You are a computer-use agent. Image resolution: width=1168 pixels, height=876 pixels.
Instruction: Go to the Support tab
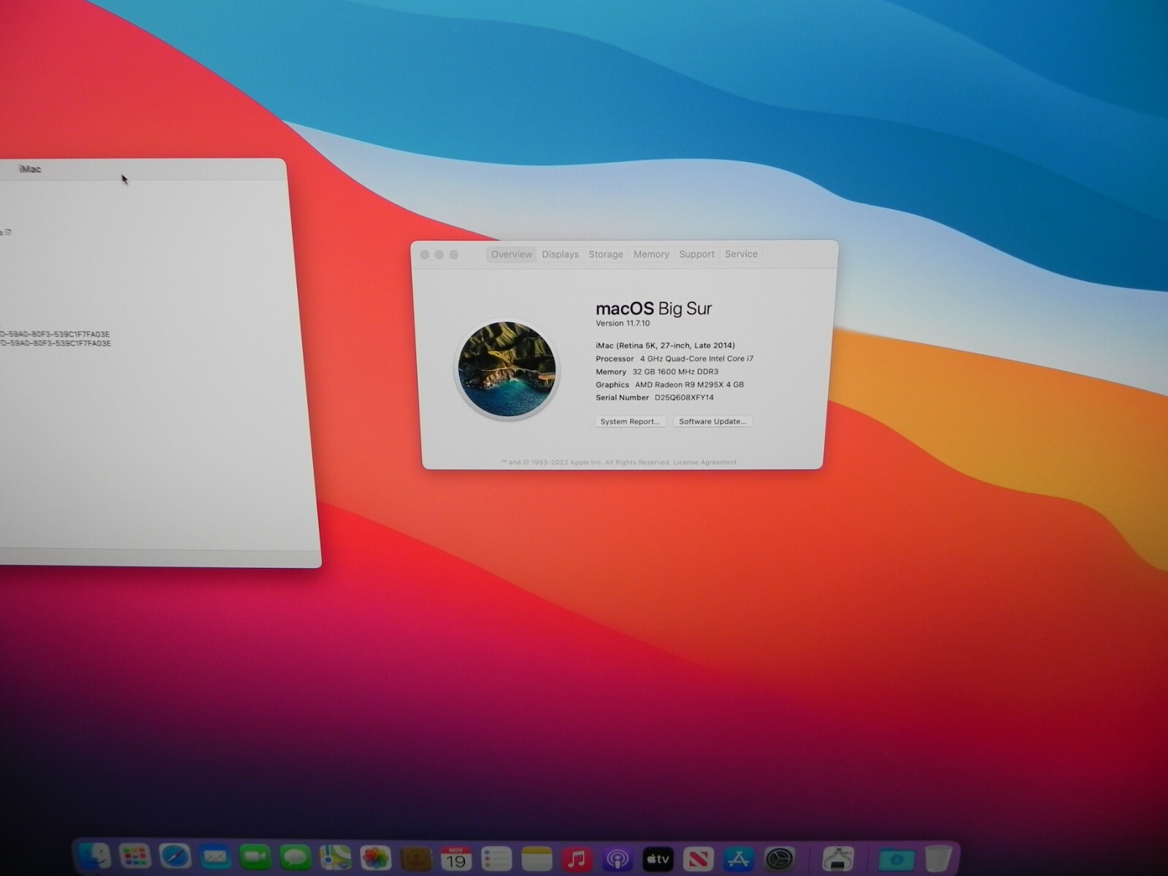coord(696,254)
